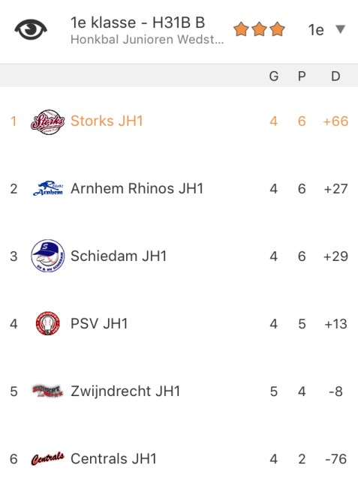The image size is (358, 483).
Task: Sort by the D column header
Action: [335, 76]
